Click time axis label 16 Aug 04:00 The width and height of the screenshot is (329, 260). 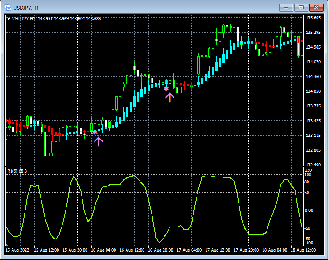(103, 250)
